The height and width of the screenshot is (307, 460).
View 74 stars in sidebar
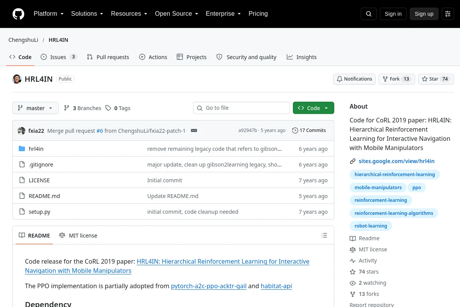364,272
